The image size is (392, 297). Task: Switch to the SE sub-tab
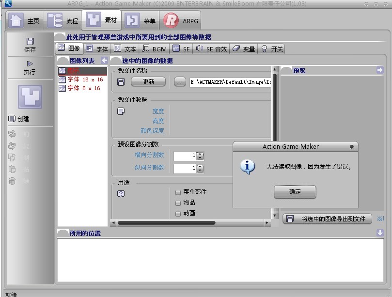click(x=181, y=49)
